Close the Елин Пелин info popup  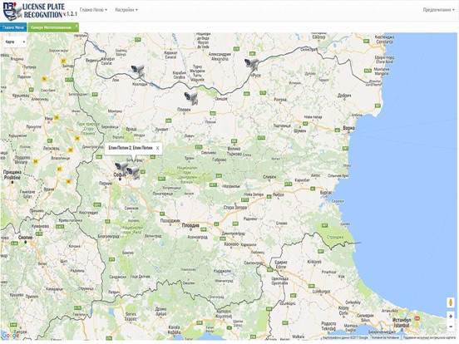coord(157,148)
